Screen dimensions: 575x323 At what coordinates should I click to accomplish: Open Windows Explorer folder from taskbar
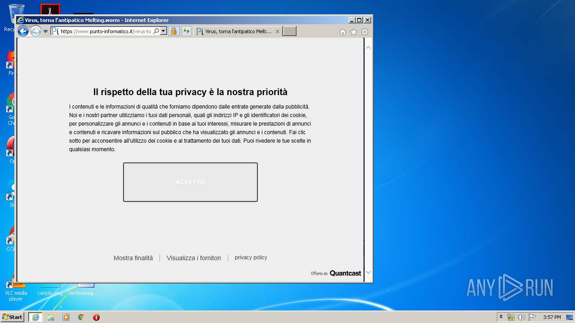coord(51,317)
